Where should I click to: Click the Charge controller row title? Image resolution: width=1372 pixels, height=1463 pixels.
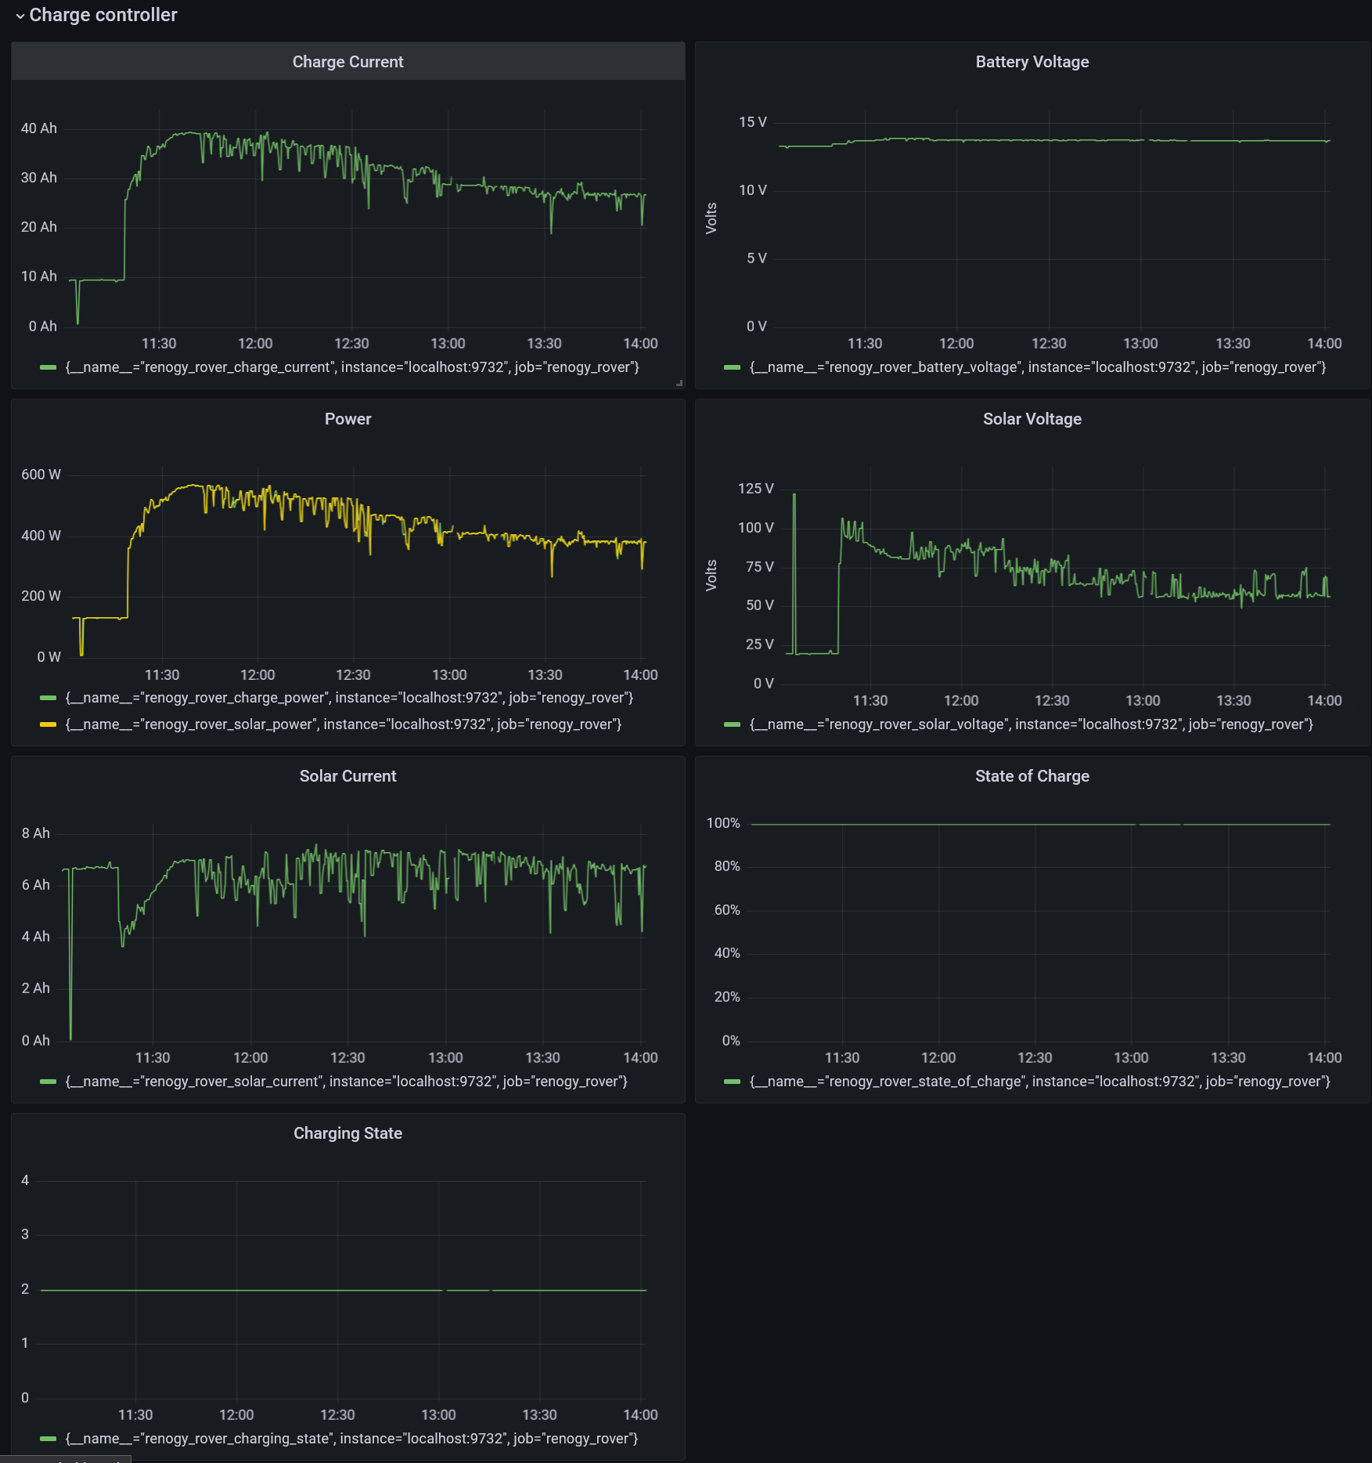pyautogui.click(x=103, y=15)
